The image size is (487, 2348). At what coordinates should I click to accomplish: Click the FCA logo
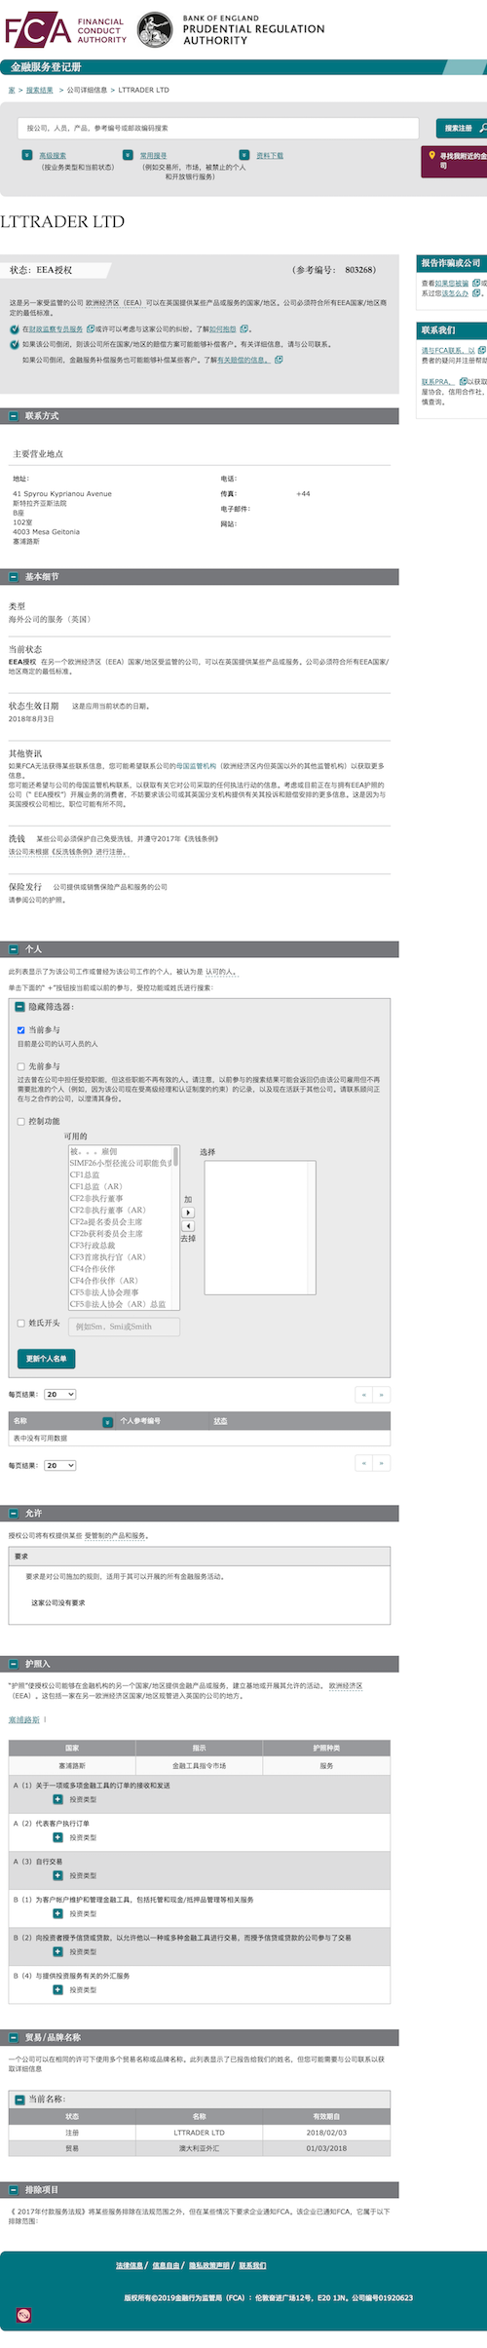[x=65, y=31]
